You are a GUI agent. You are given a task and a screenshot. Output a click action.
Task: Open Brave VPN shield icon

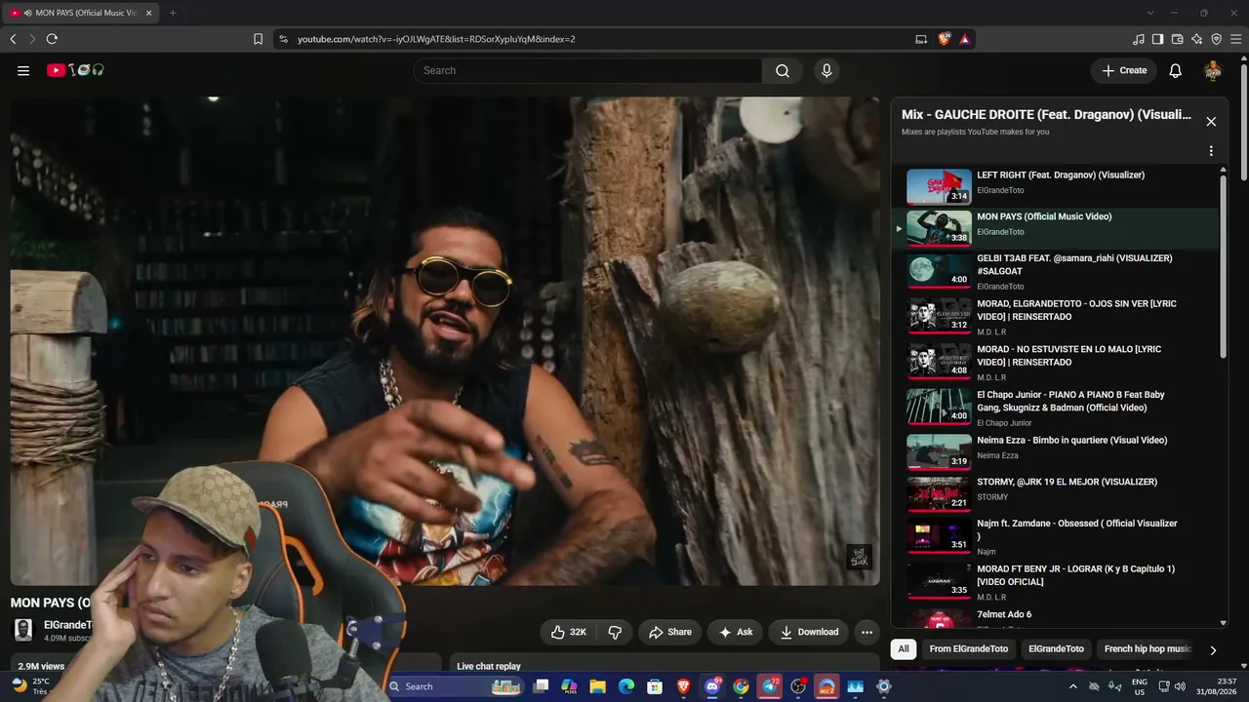tap(1216, 39)
